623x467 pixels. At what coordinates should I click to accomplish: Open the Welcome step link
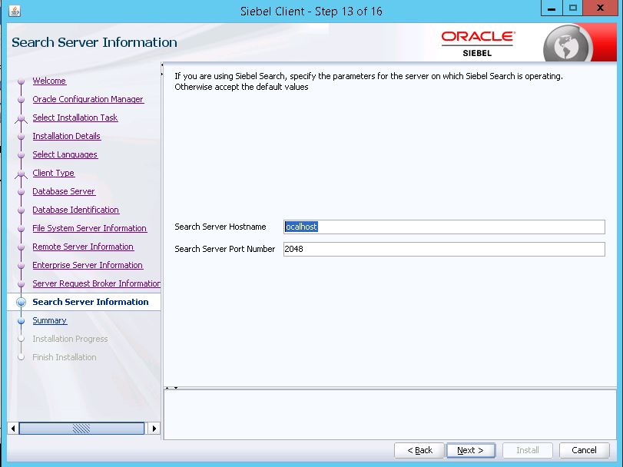49,81
